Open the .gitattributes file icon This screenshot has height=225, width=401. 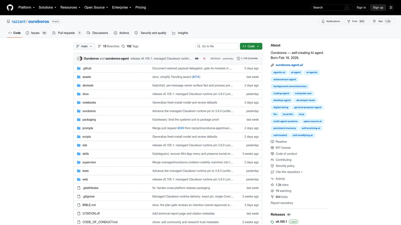[x=79, y=188]
